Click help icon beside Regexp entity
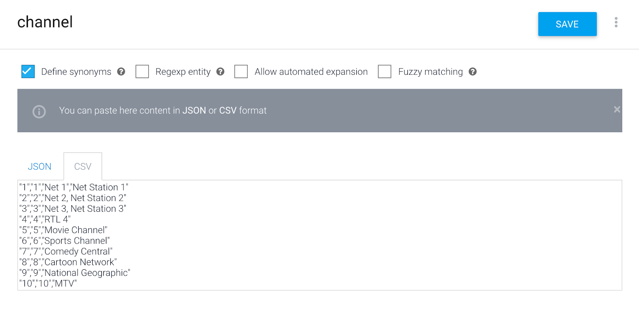 220,72
